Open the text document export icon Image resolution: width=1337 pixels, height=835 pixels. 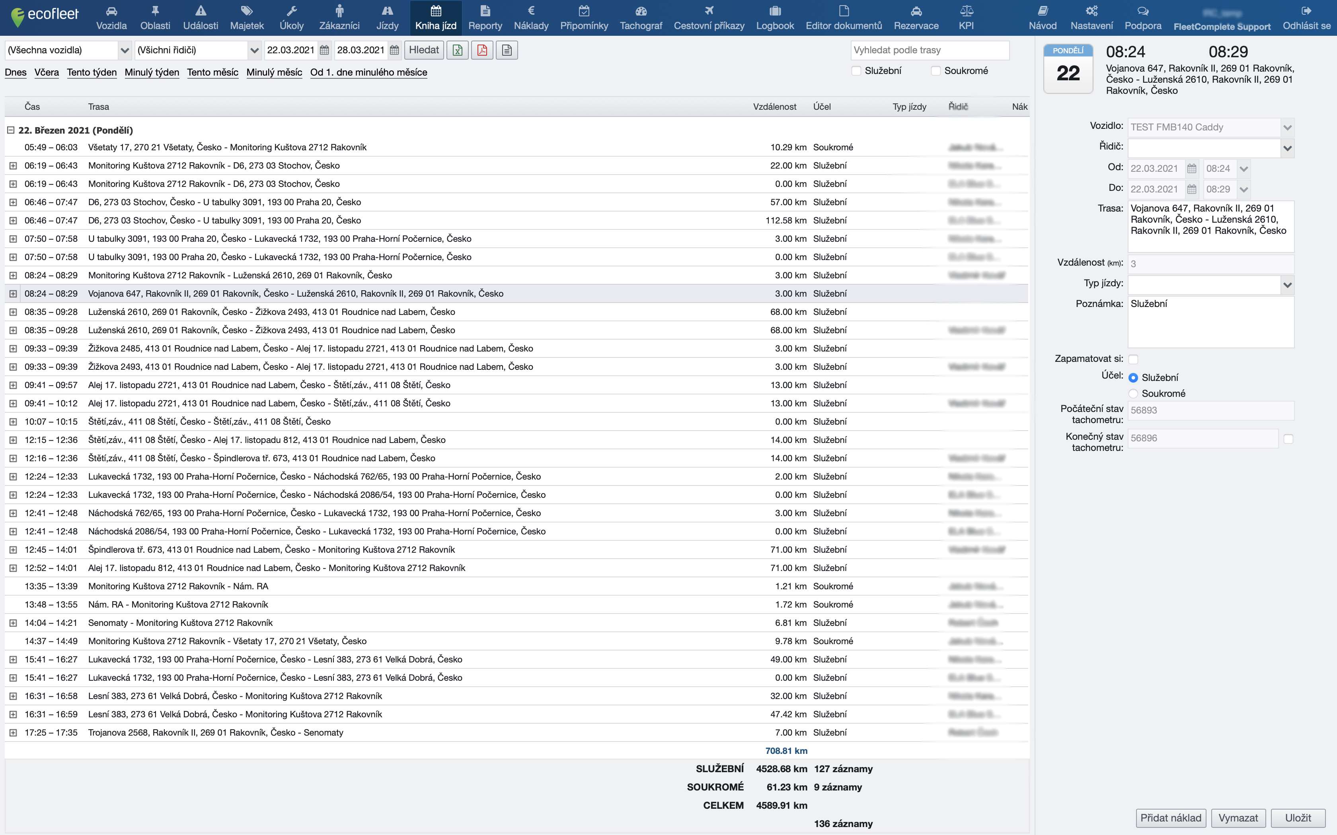point(507,50)
